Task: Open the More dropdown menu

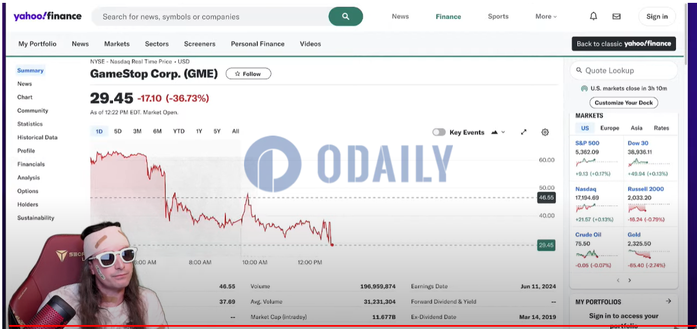Action: pos(546,16)
